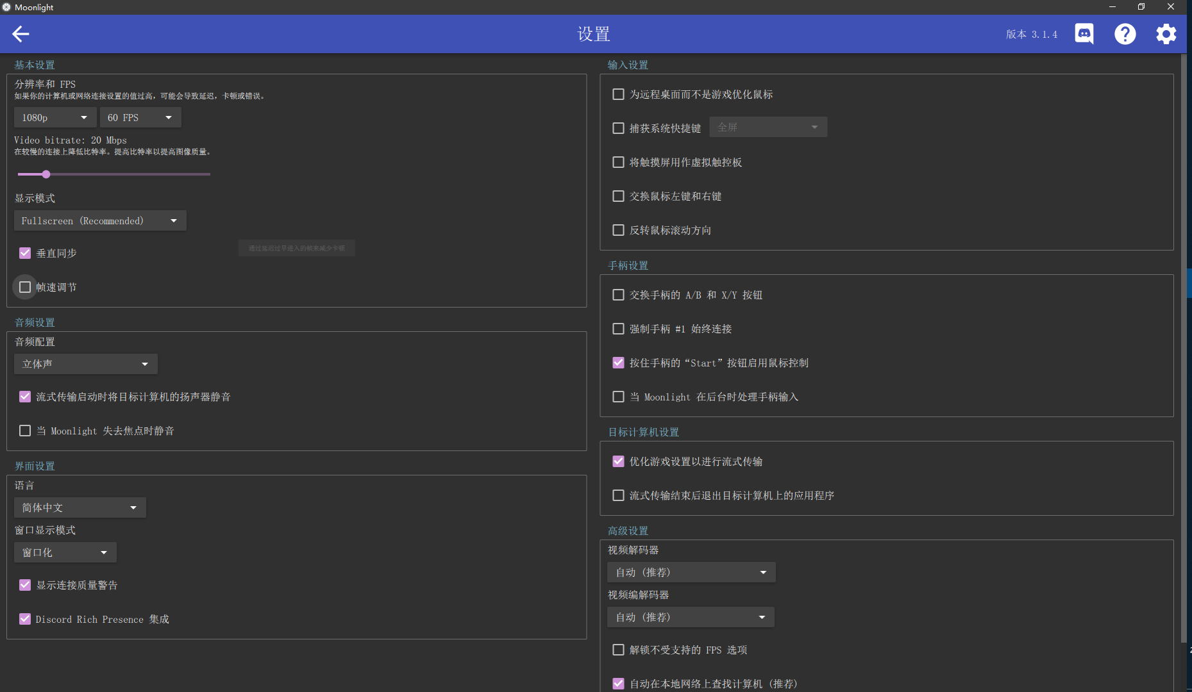This screenshot has width=1192, height=692.
Task: Open the 窗口化 window display mode dropdown
Action: tap(65, 552)
